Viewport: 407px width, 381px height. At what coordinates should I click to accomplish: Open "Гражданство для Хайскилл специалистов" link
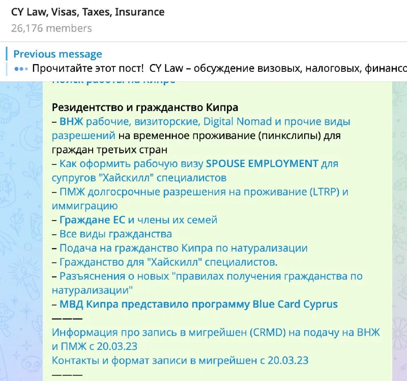pos(168,262)
